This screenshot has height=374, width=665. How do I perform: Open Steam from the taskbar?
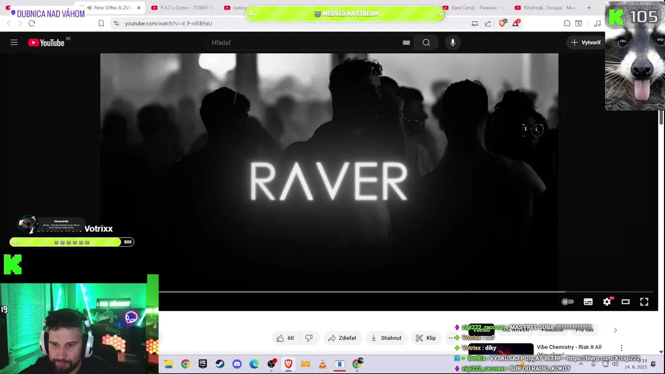click(x=220, y=365)
